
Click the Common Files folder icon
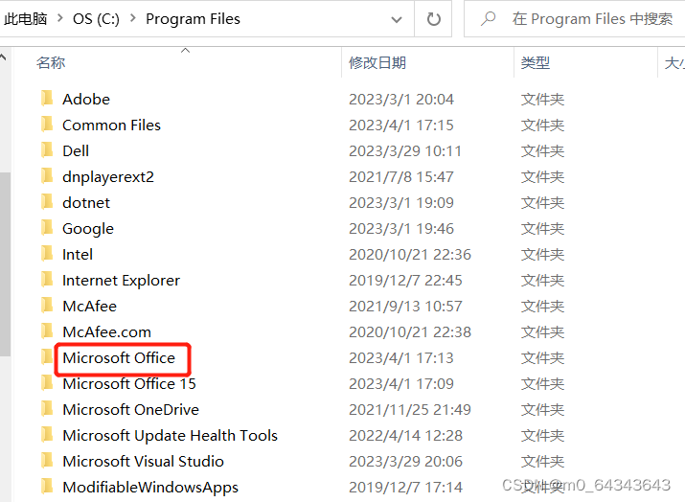tap(47, 125)
